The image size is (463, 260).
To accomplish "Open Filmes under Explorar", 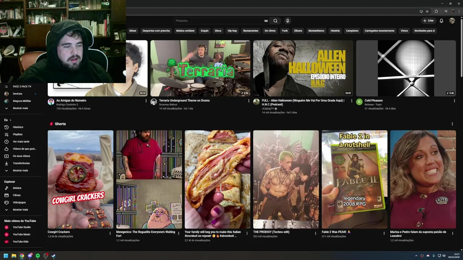I will (17, 195).
